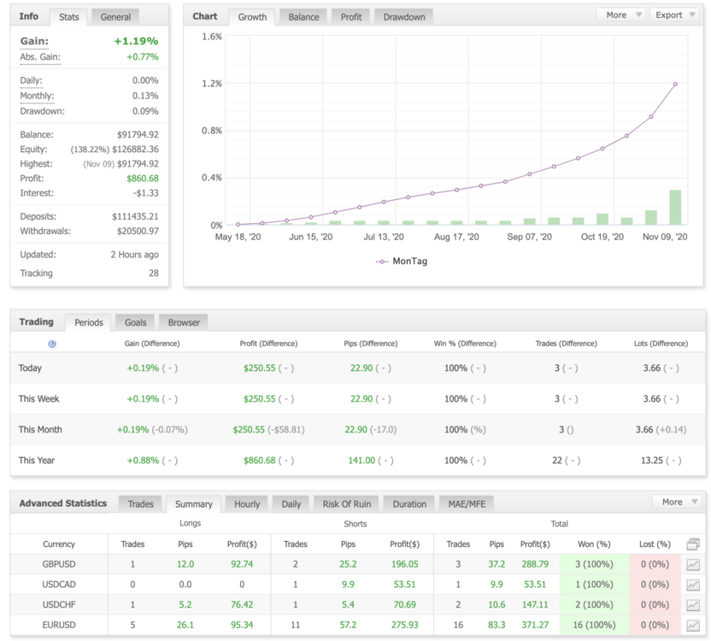Select the Growth chart tab
711x641 pixels.
click(x=252, y=17)
